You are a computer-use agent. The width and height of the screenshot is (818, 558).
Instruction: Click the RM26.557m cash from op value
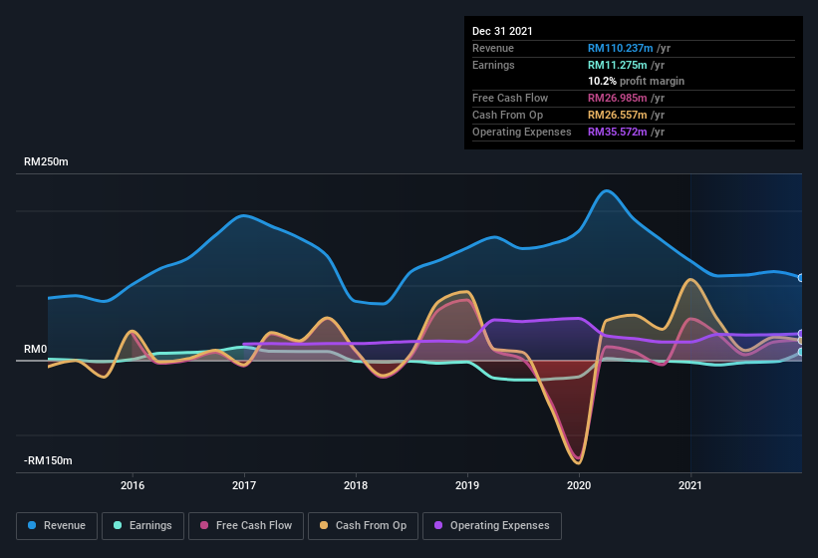[x=617, y=115]
